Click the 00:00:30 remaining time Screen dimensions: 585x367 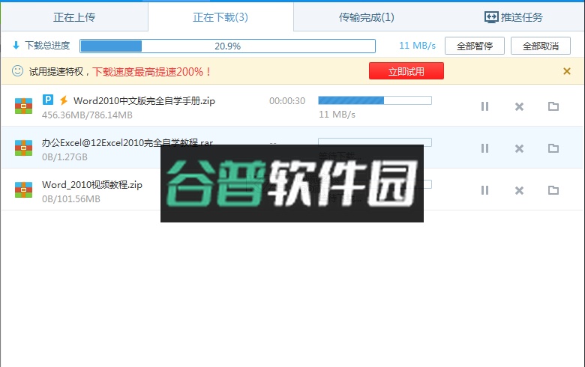287,101
